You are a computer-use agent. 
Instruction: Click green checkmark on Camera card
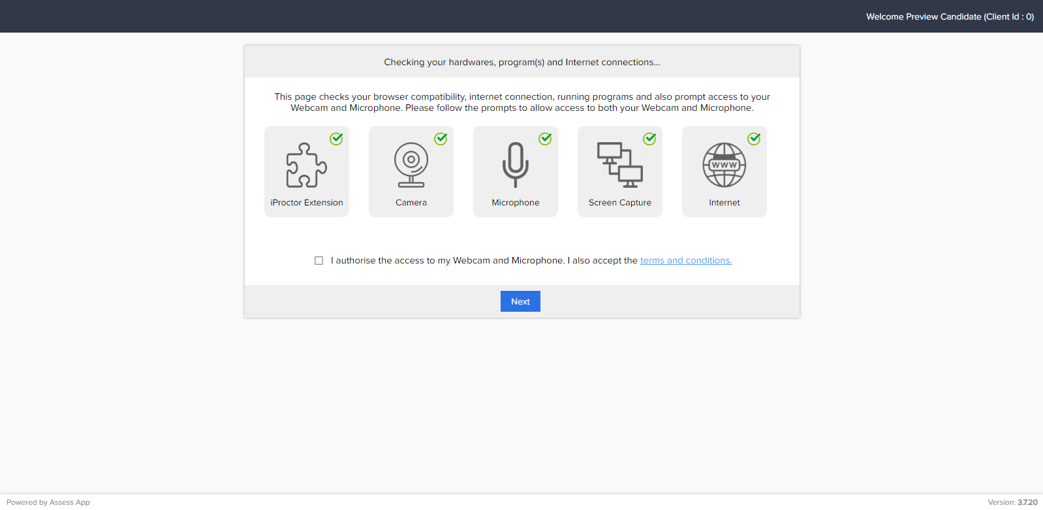tap(441, 139)
